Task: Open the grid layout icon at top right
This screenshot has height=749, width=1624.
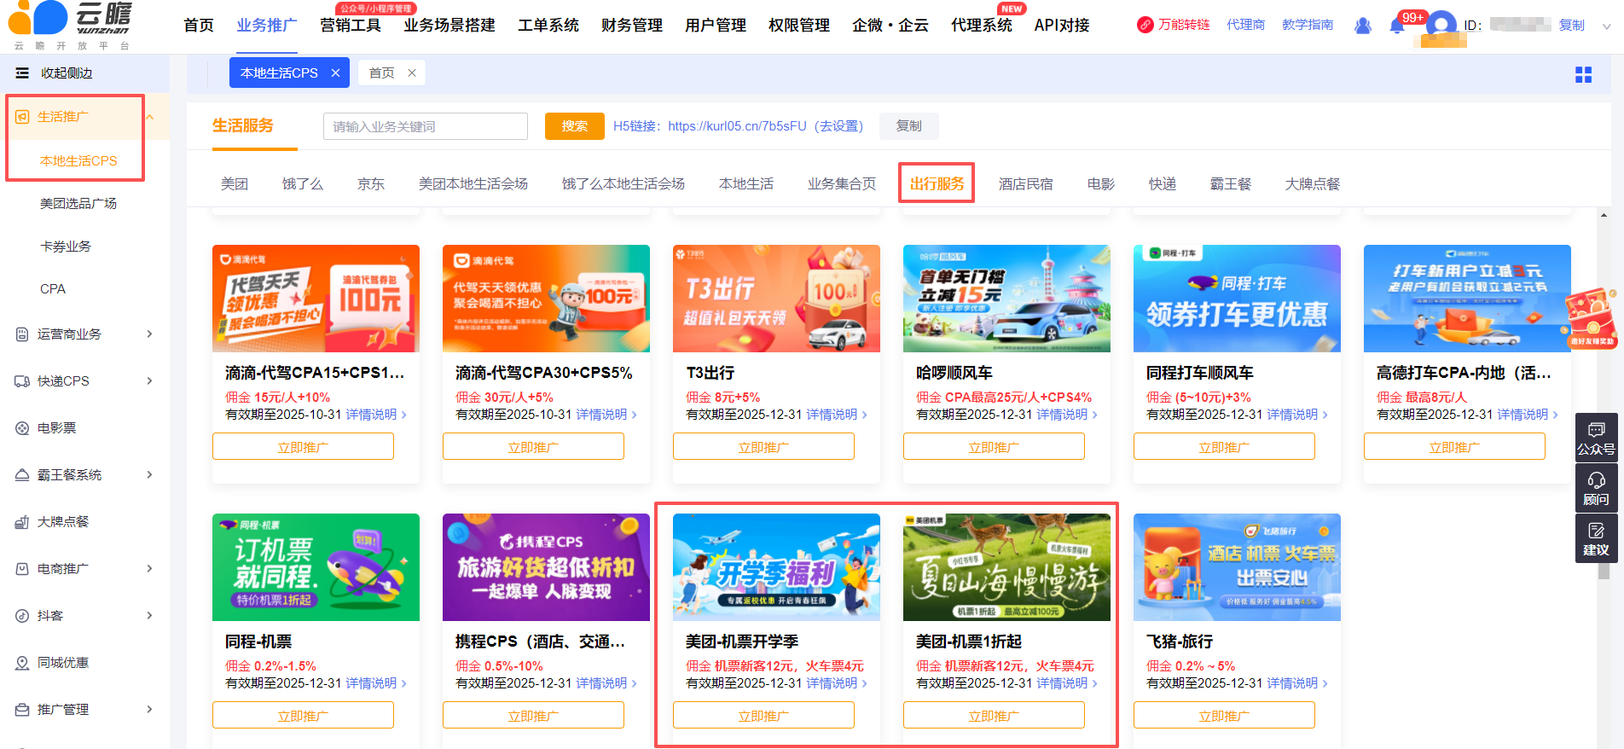Action: (1583, 75)
